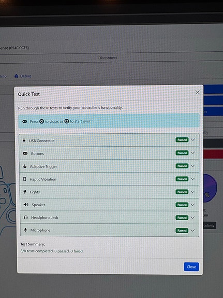The image size is (223, 298).
Task: Click the 'Microphone' label
Action: click(40, 230)
